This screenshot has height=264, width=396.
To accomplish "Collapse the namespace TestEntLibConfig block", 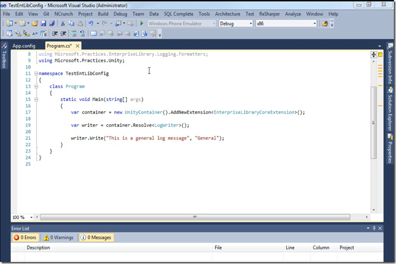I will point(36,74).
